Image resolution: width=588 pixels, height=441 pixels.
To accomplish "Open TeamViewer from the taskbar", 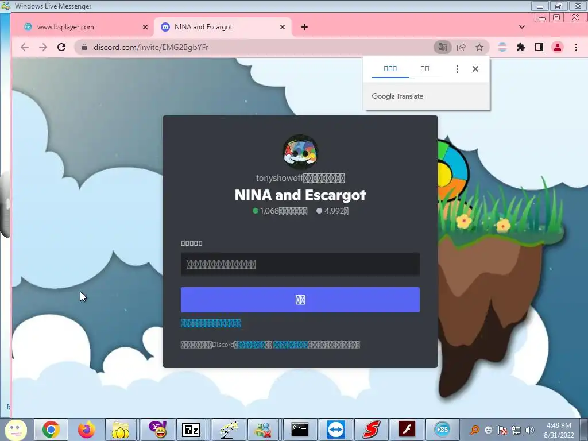I will click(335, 430).
